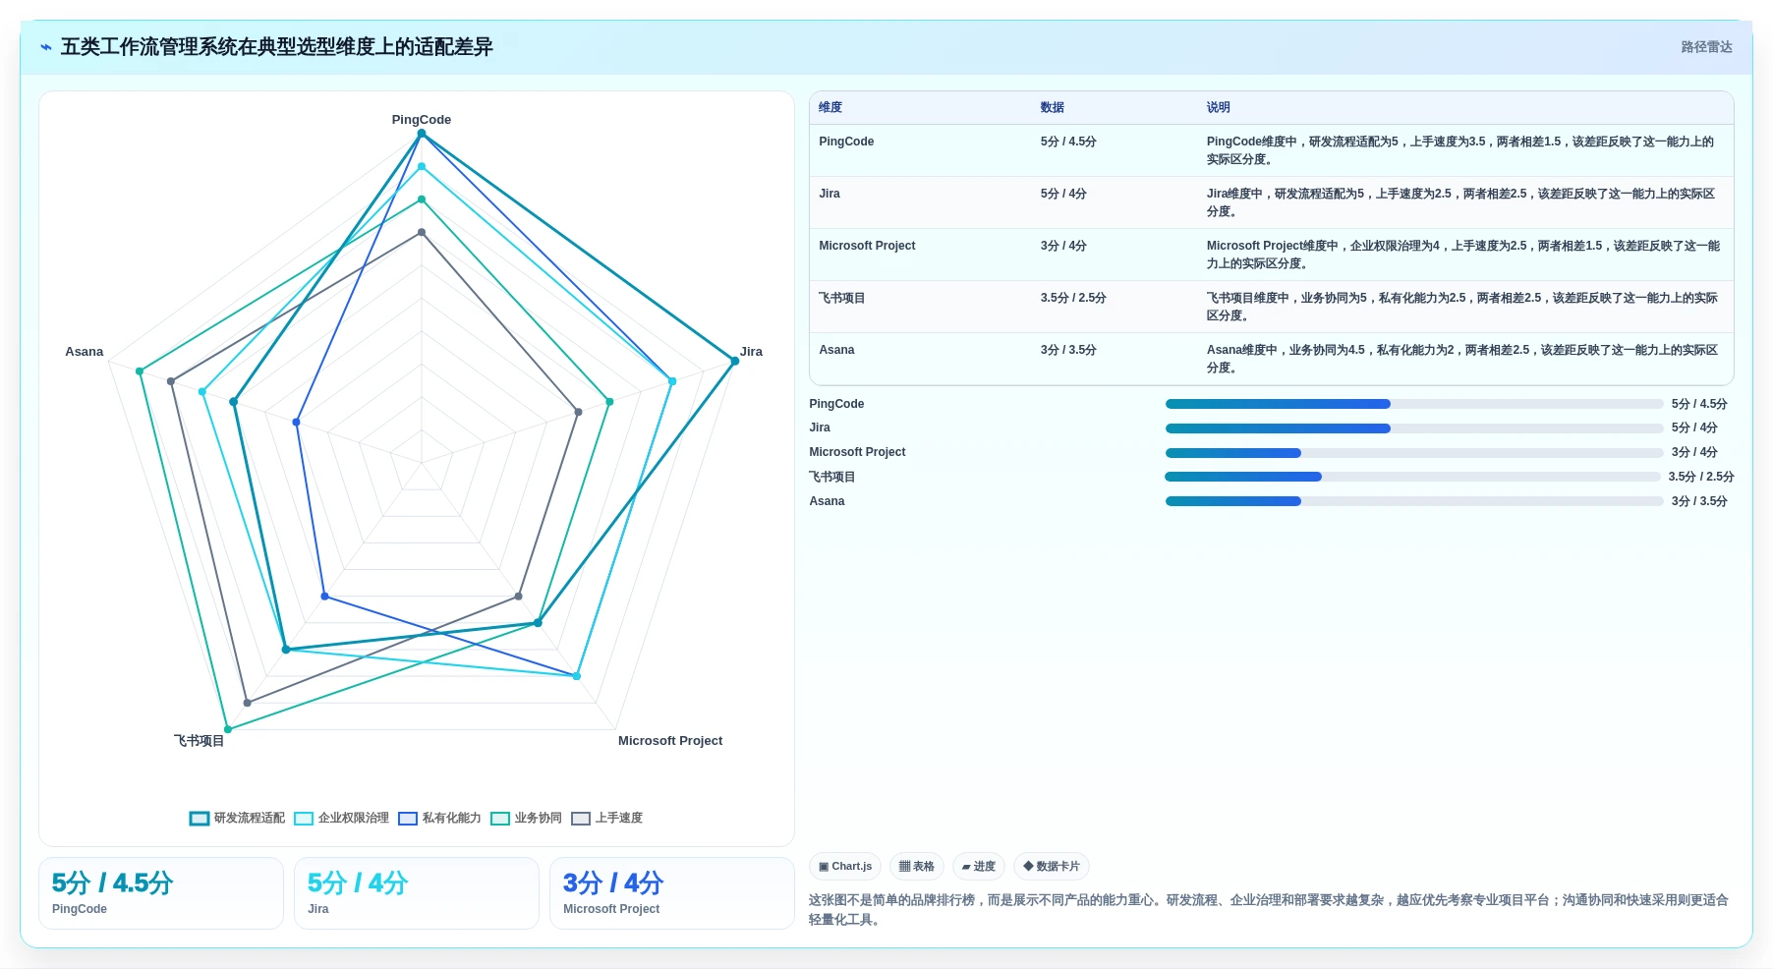
Task: Click the 路径雷达 label in header
Action: 1706,47
